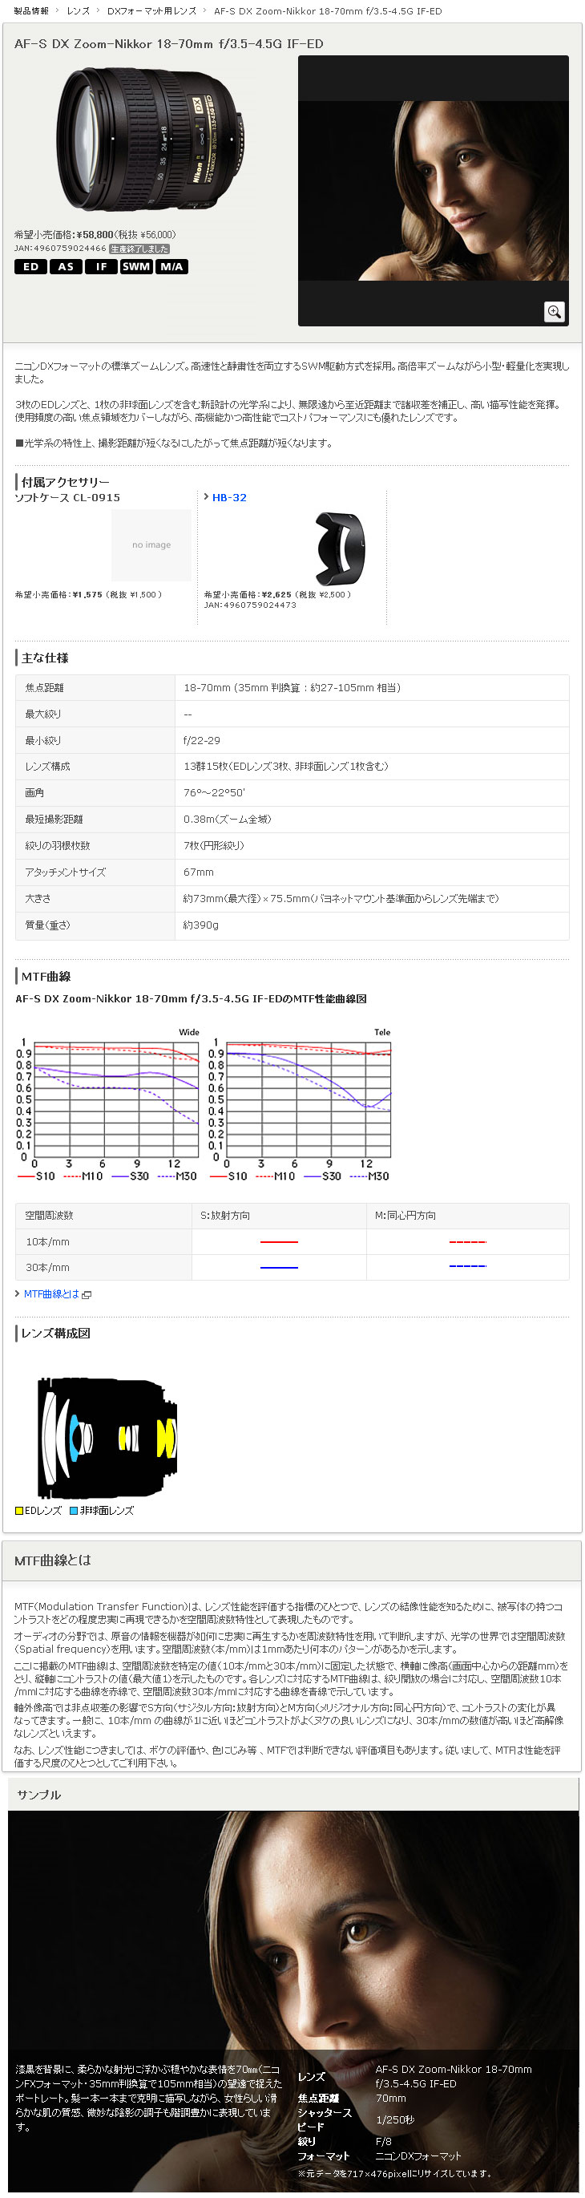Click the 絞りの羽根枚数 value 7枚

pyautogui.click(x=214, y=845)
